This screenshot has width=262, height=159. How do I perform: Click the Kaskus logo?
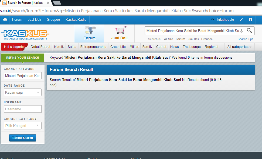[25, 35]
